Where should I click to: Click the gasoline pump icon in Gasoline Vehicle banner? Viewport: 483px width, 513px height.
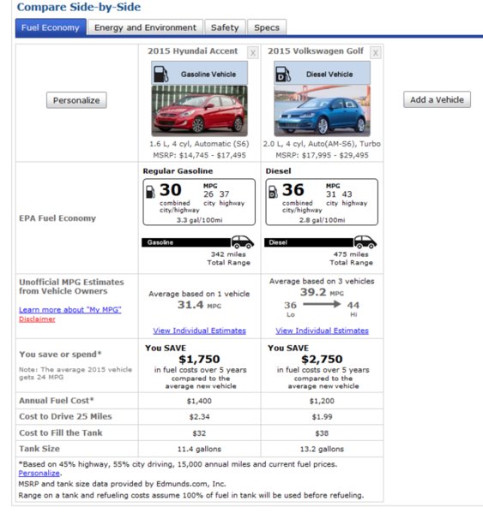click(161, 74)
